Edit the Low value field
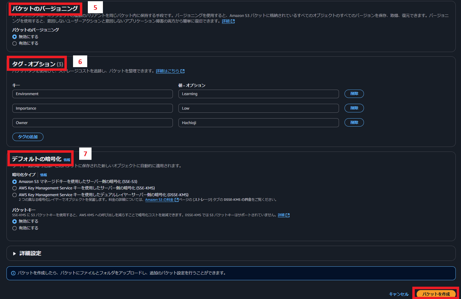This screenshot has width=461, height=299. click(x=259, y=108)
